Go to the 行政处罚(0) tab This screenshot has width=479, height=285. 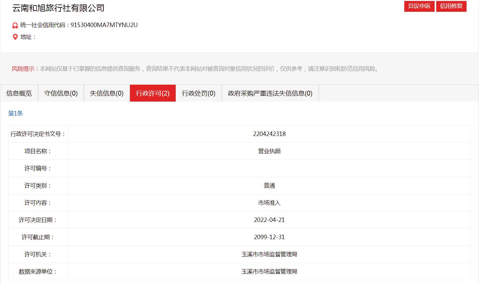click(199, 93)
